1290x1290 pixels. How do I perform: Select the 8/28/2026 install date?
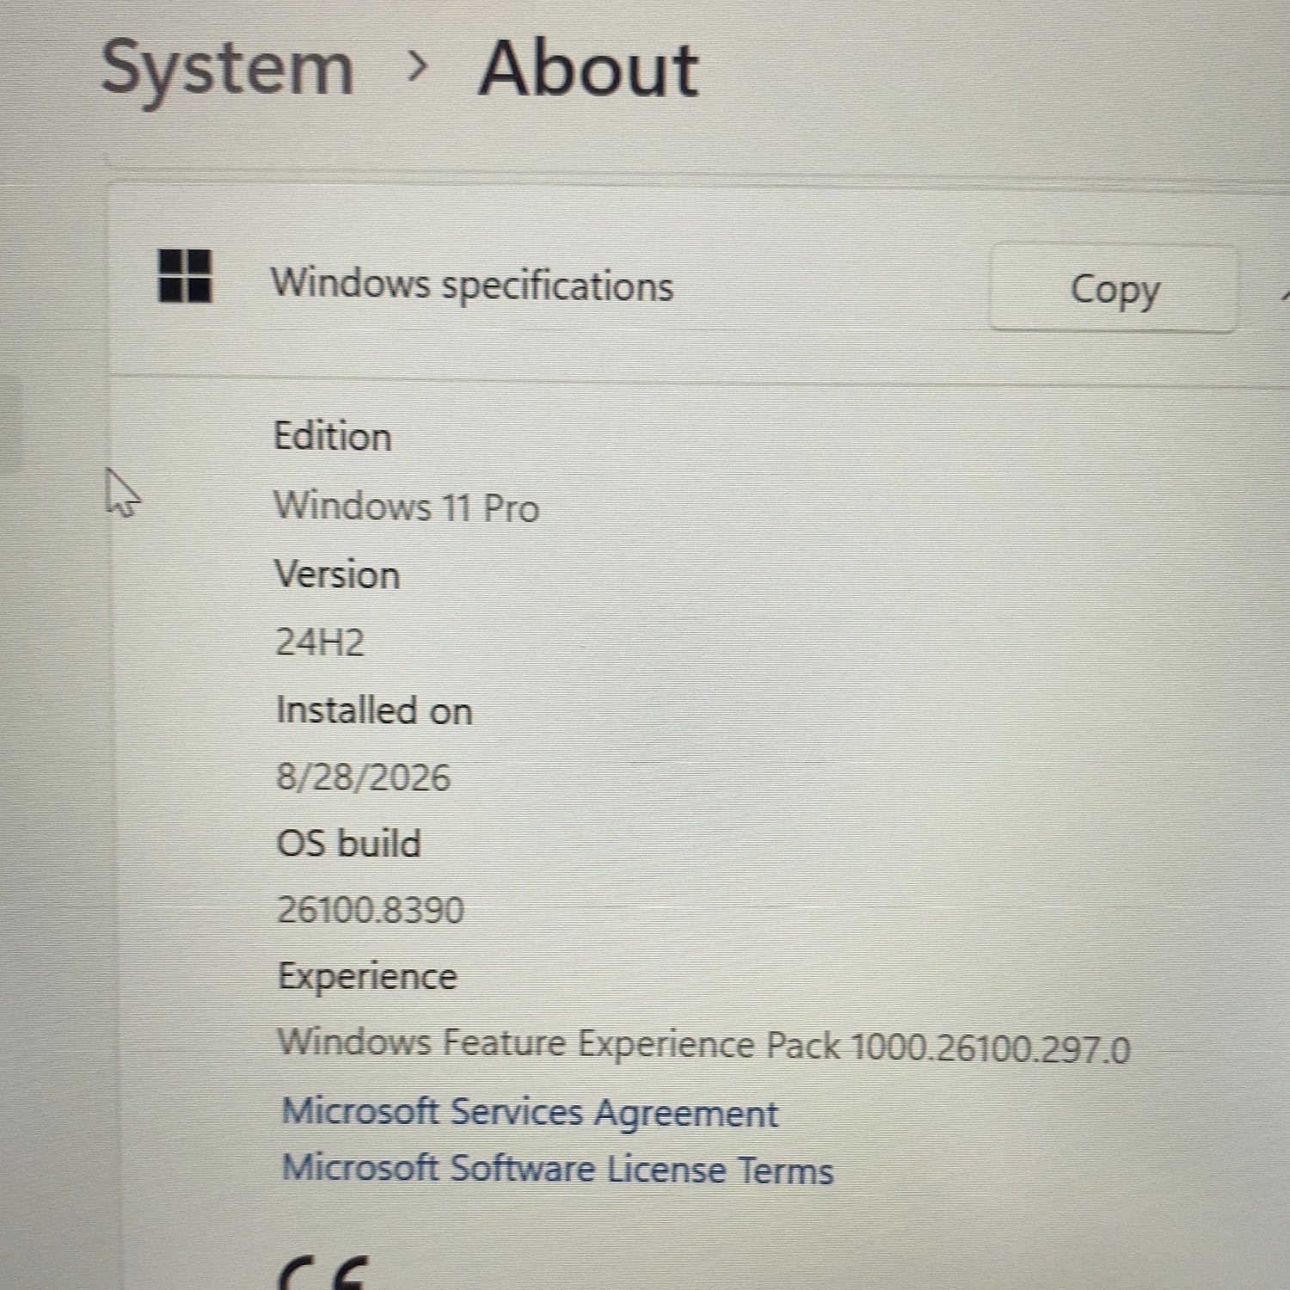(x=363, y=777)
